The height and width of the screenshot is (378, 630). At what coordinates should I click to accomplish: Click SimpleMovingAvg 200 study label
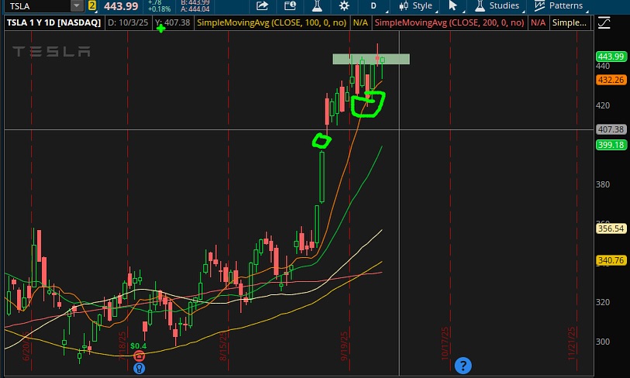point(449,23)
